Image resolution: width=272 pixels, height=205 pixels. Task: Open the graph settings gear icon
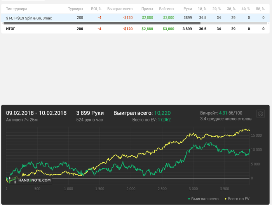[260, 114]
